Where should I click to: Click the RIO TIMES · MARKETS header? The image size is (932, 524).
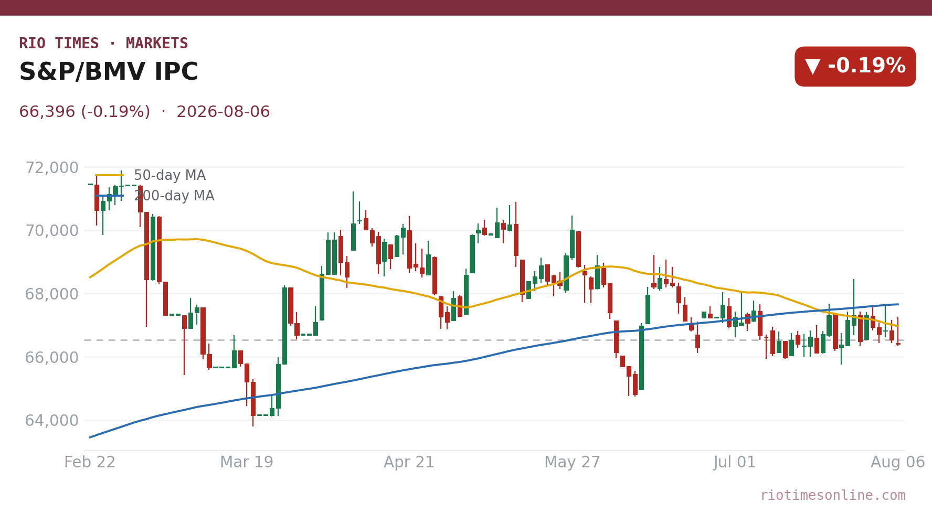click(103, 44)
